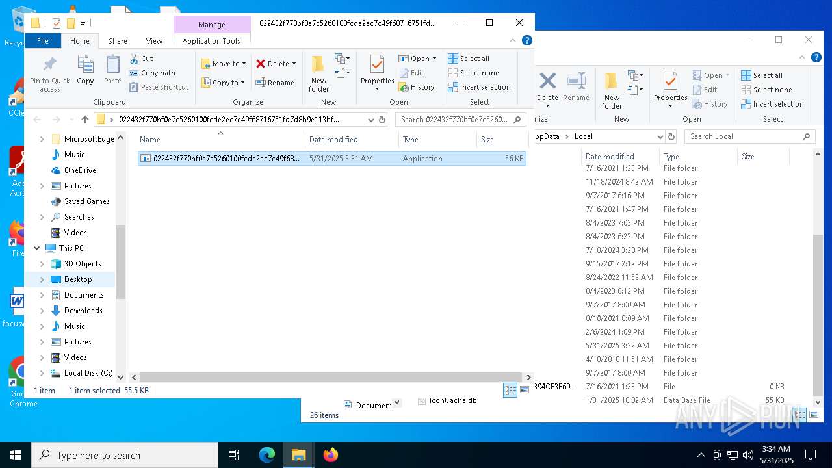
Task: Open History in front window ribbon
Action: pos(416,87)
